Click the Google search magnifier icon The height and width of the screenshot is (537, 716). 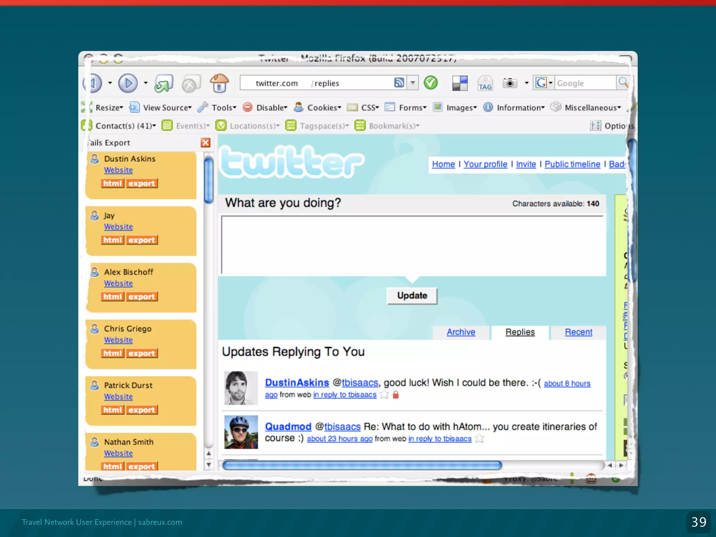[x=623, y=83]
